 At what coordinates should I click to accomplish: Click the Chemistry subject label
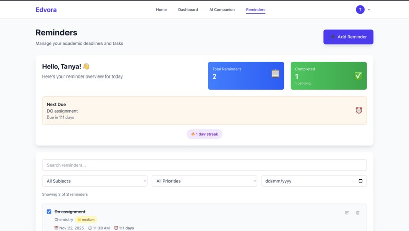tap(63, 219)
